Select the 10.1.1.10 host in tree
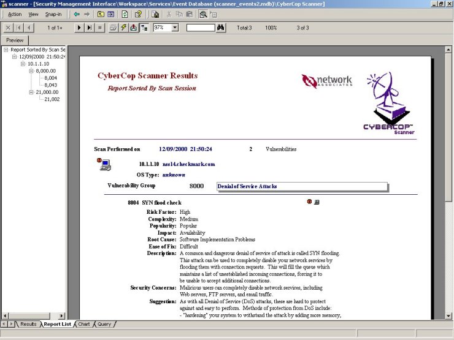Viewport: 454px width, 340px height. 38,64
